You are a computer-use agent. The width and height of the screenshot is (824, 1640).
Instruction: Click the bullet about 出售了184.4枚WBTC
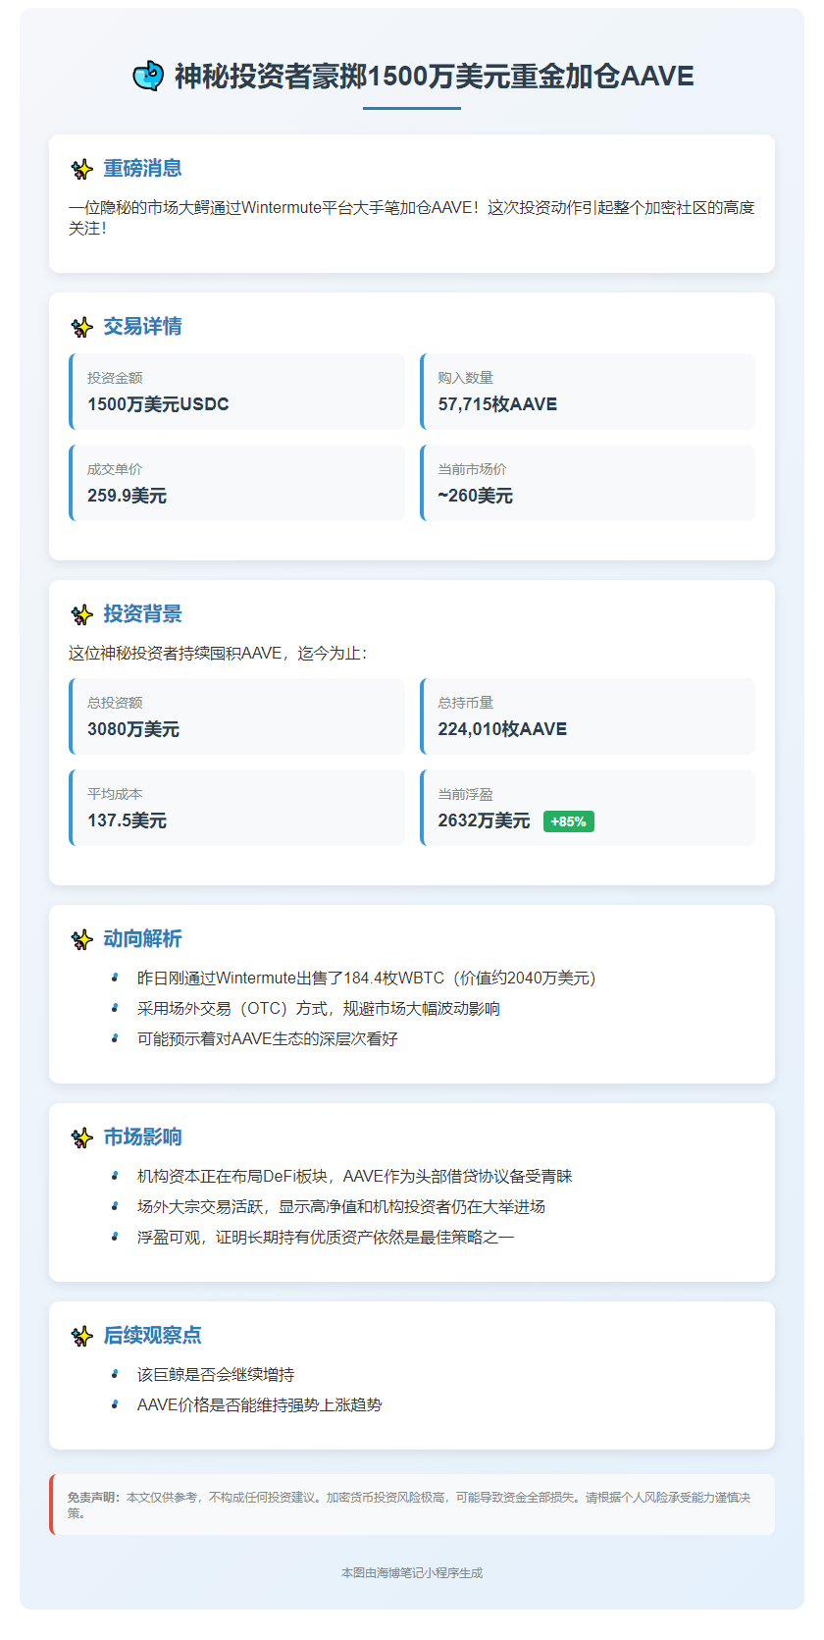coord(367,978)
